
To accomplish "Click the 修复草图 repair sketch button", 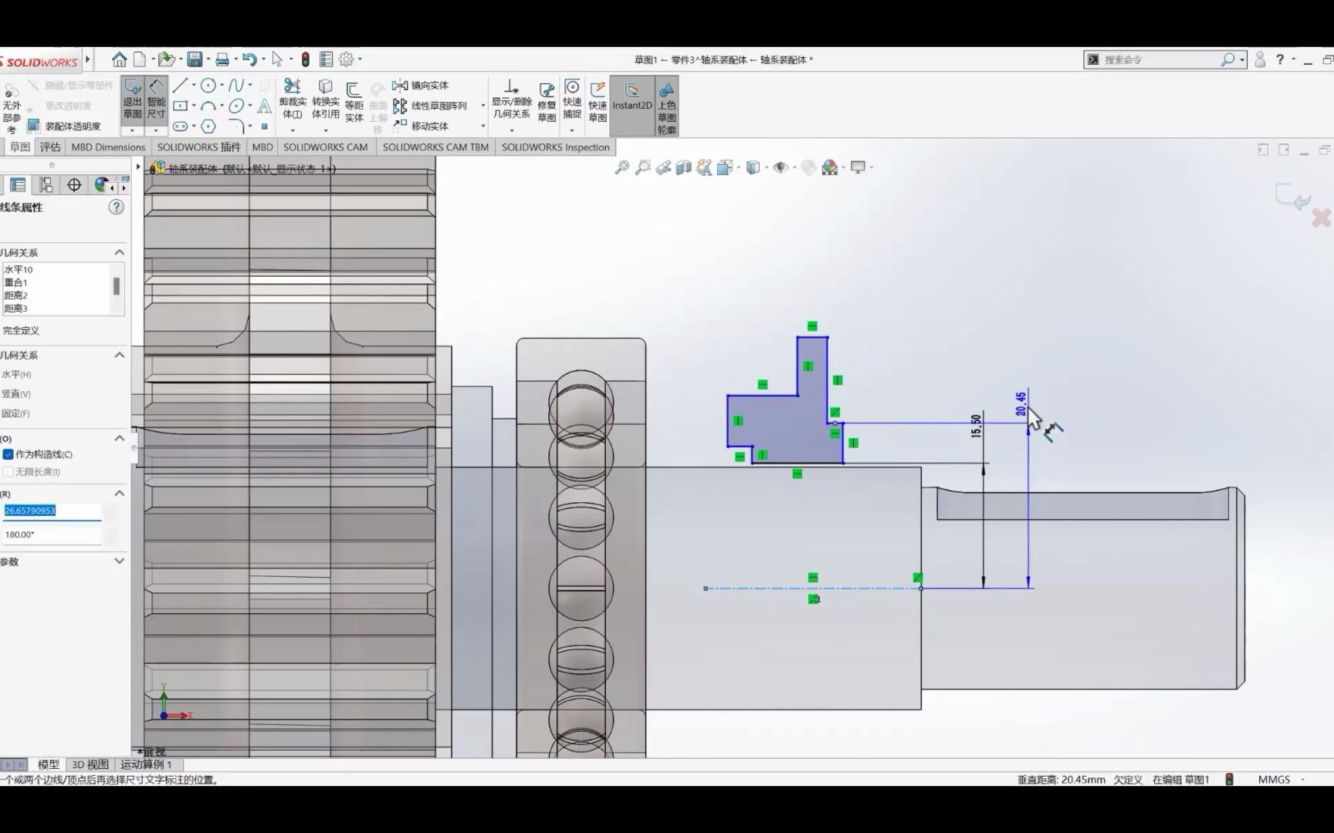I will point(547,103).
